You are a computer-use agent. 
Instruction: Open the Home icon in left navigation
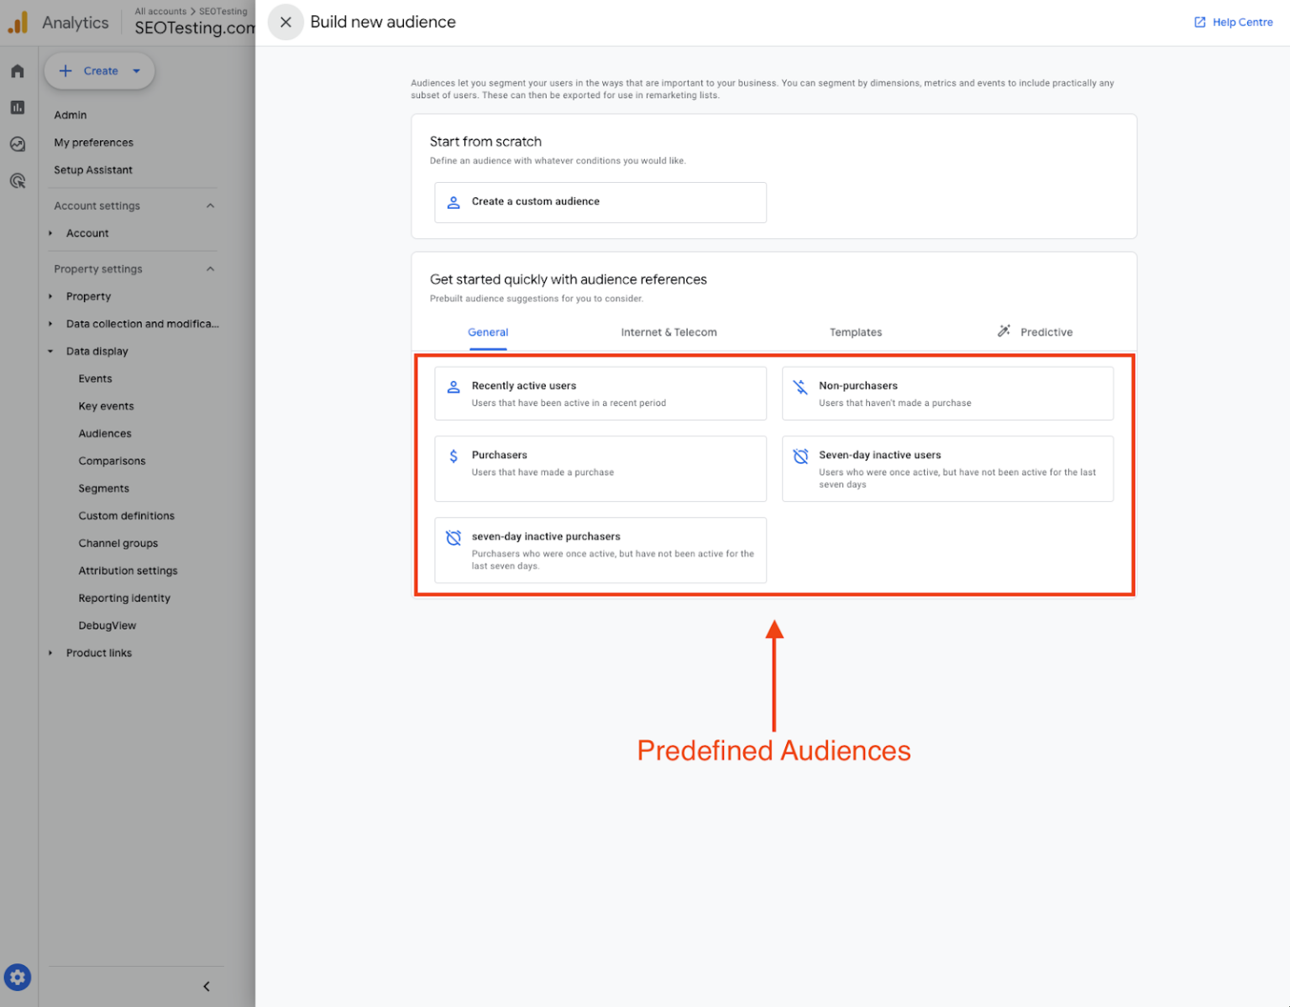coord(17,70)
